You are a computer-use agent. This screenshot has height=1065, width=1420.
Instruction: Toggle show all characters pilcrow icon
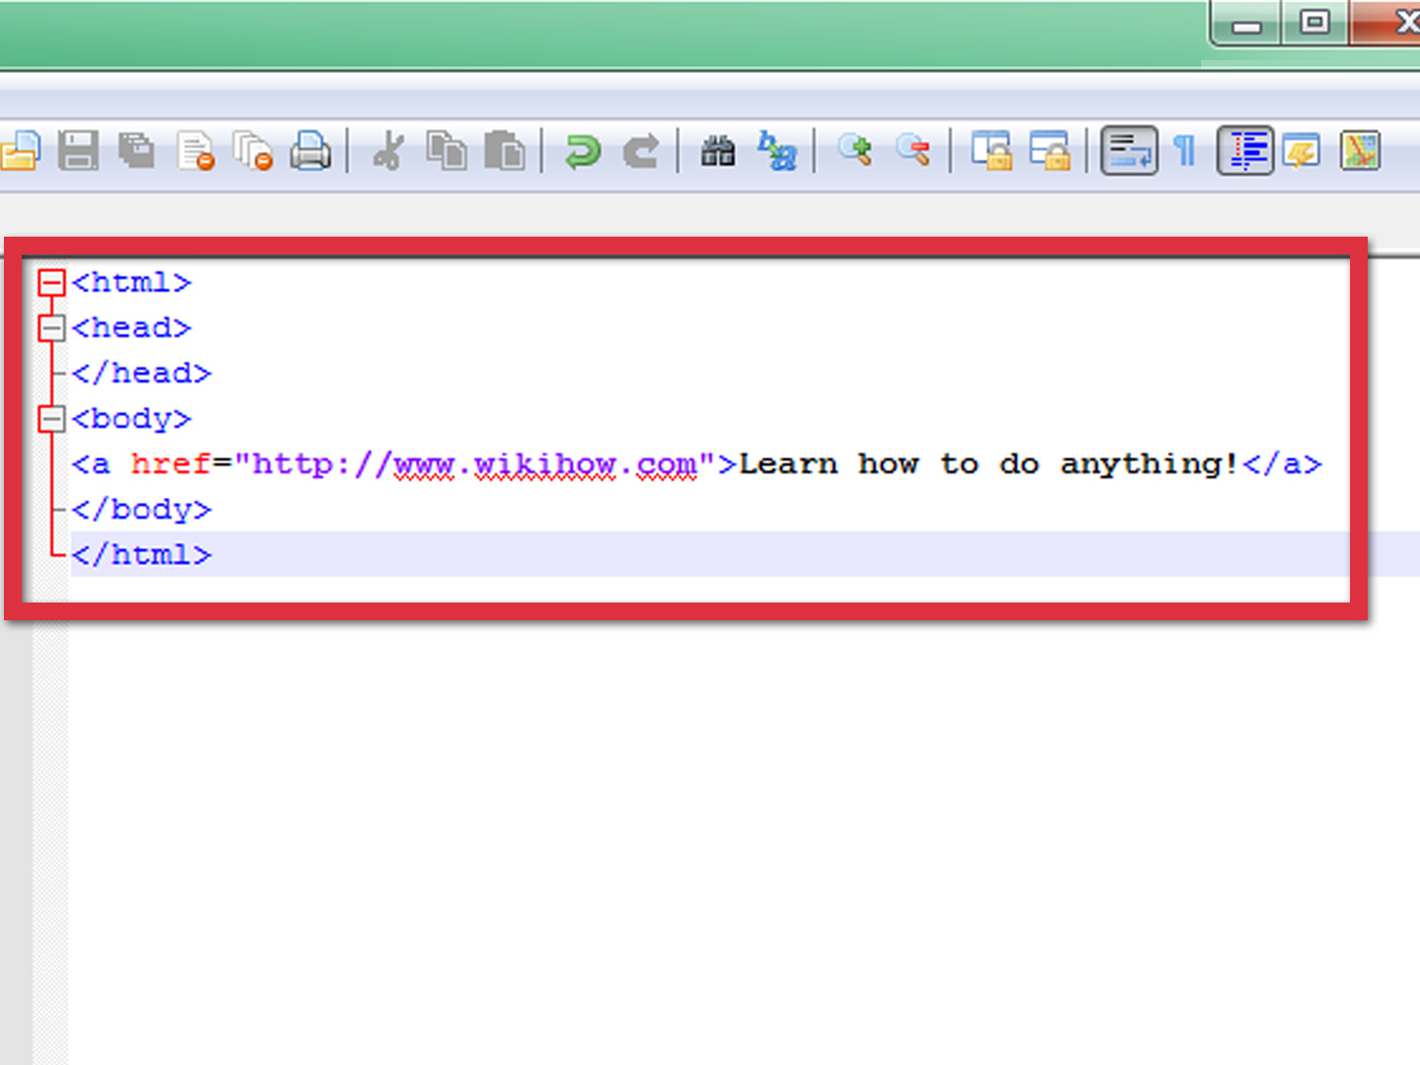click(1184, 151)
